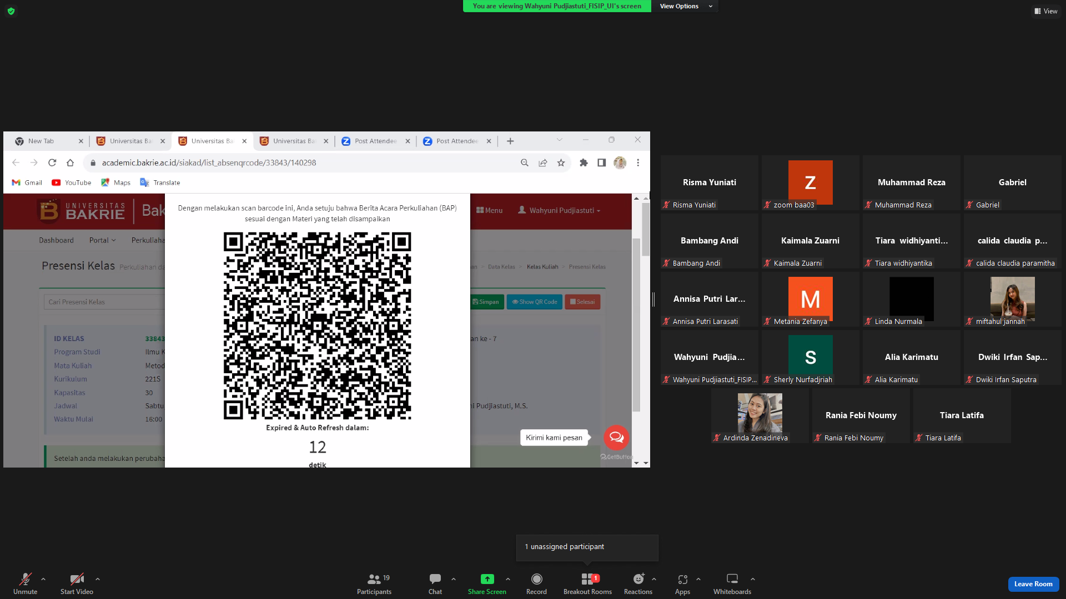The image size is (1066, 599).
Task: Expand Apps options caret
Action: [698, 579]
